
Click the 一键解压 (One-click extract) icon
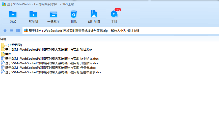tap(53, 14)
